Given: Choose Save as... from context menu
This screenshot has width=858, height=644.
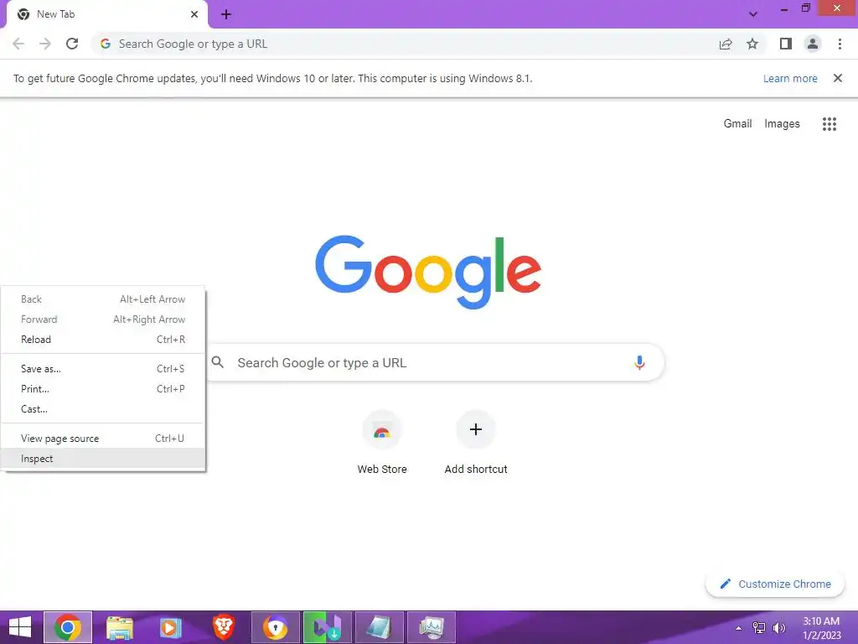Looking at the screenshot, I should 103,369.
